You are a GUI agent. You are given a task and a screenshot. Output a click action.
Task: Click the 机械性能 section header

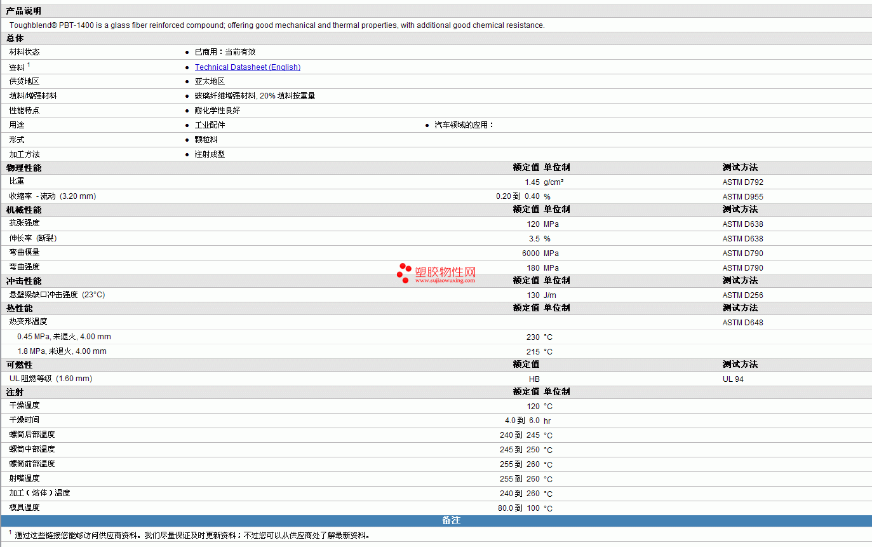23,210
